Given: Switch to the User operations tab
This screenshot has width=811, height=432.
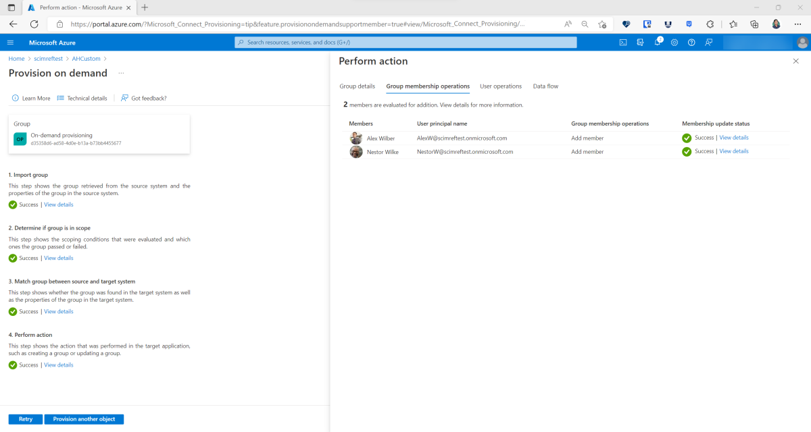Looking at the screenshot, I should pos(501,86).
